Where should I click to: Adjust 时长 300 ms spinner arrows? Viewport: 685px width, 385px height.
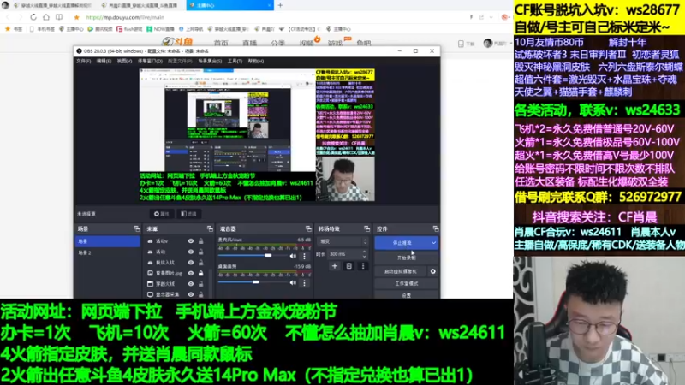(x=365, y=253)
